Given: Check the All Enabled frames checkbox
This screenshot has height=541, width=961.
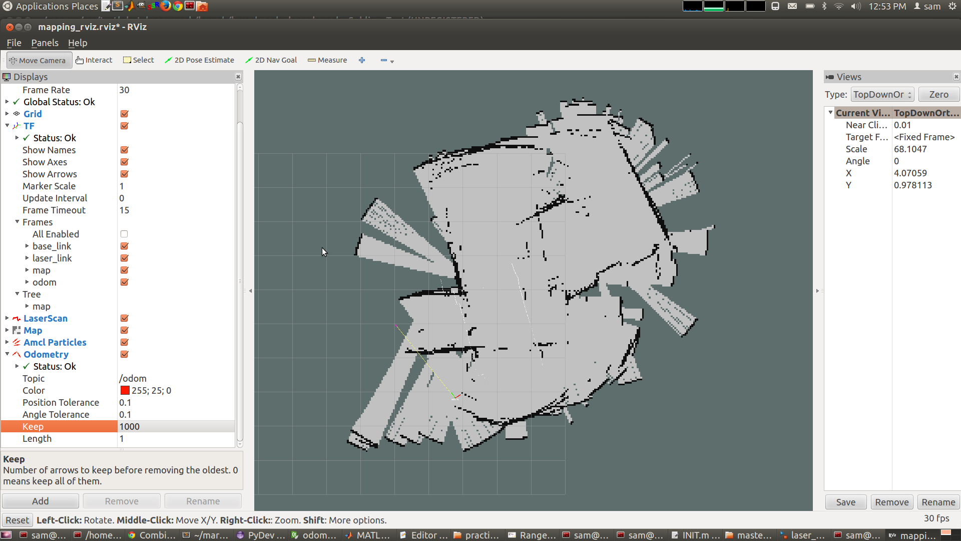Looking at the screenshot, I should (124, 234).
